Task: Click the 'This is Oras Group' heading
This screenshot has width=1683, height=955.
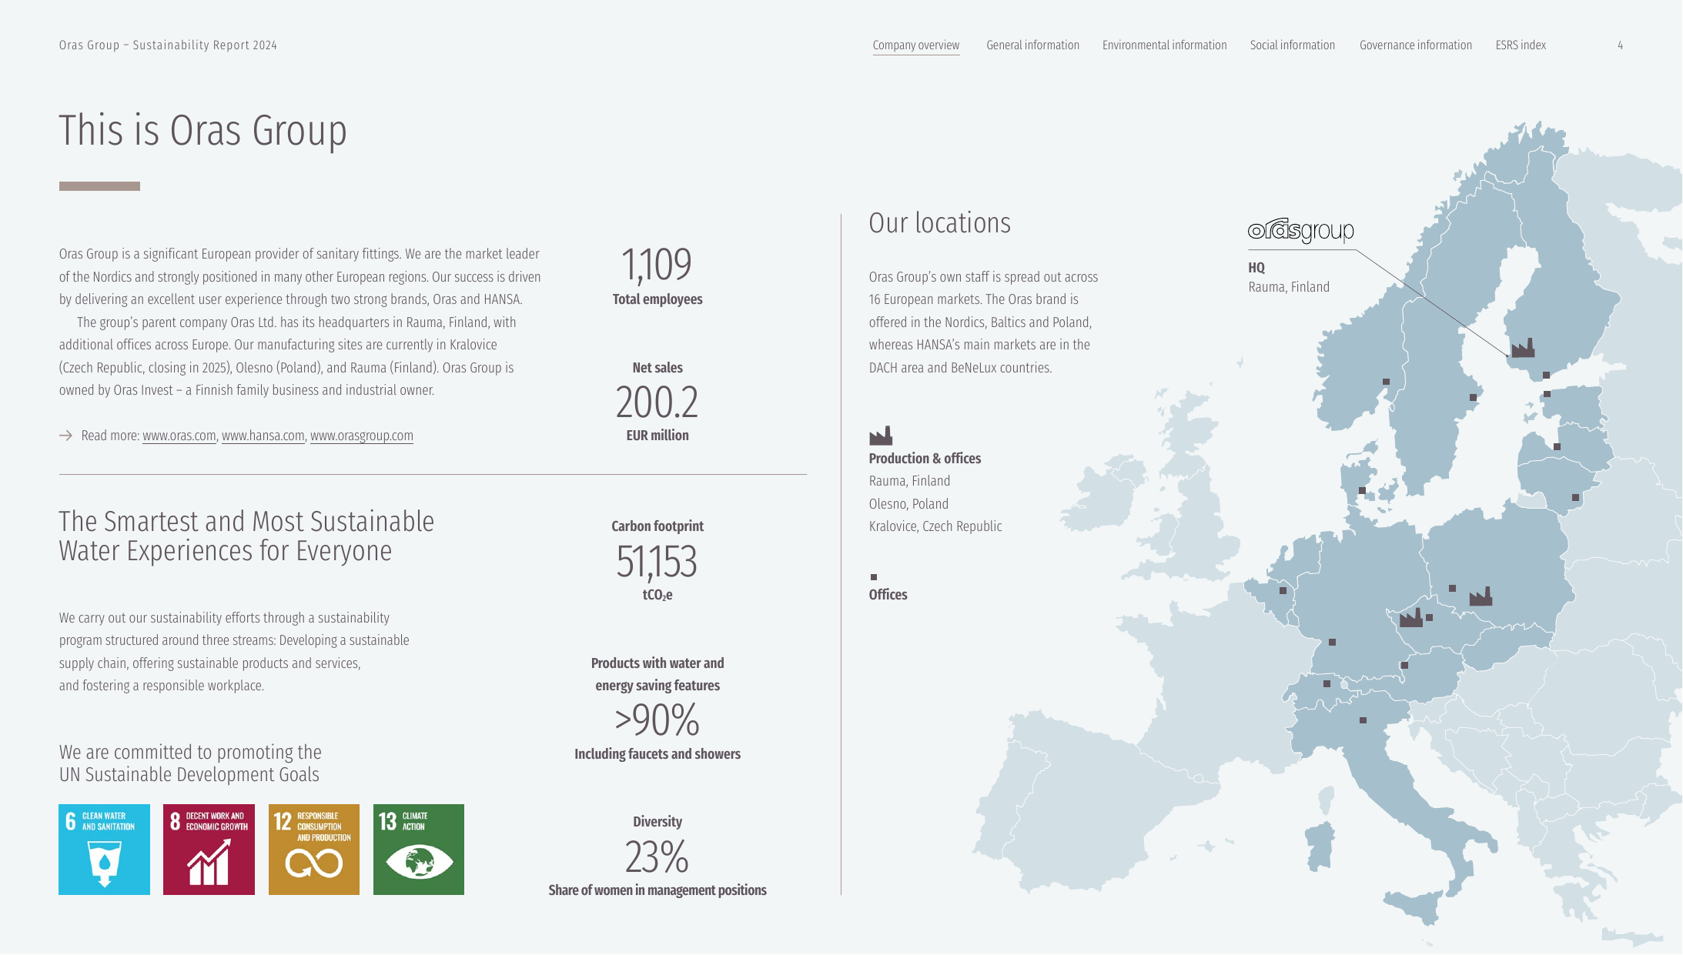Action: [203, 130]
